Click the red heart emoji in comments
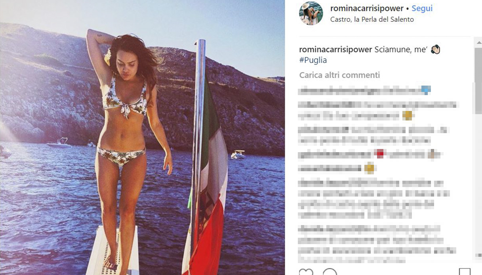Screen dimensions: 482x275 coord(380,154)
